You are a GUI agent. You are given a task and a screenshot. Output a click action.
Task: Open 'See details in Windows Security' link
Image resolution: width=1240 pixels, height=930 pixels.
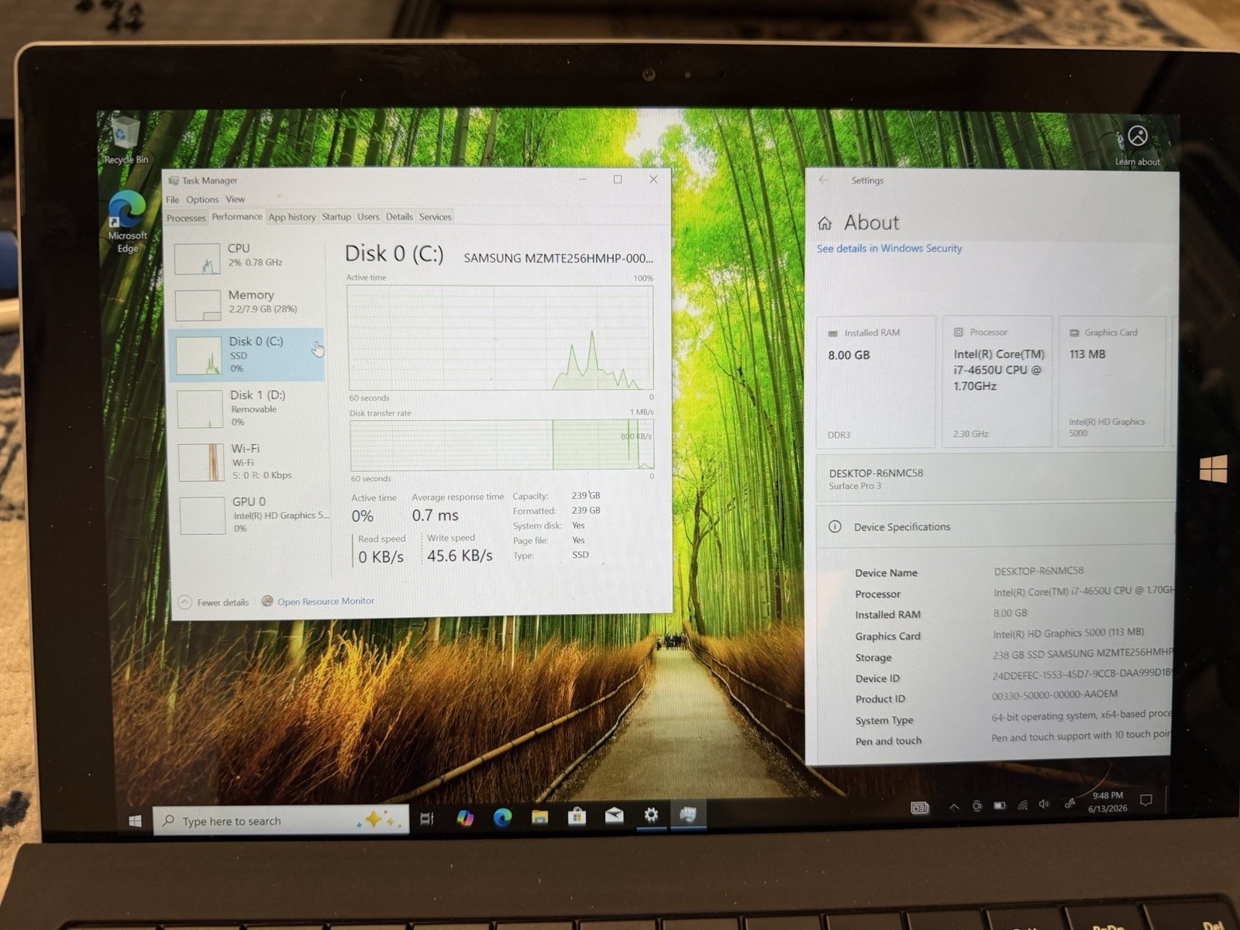(x=889, y=249)
